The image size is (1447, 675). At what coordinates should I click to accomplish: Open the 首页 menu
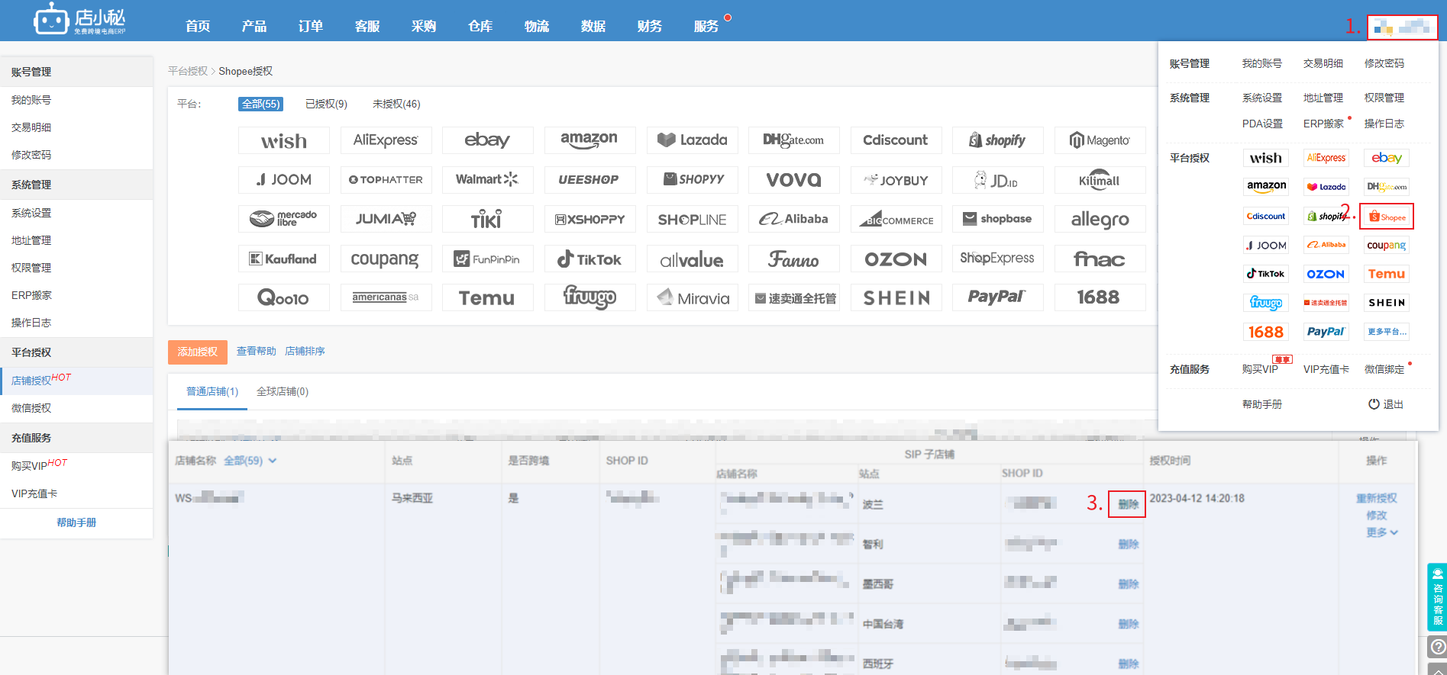point(198,26)
